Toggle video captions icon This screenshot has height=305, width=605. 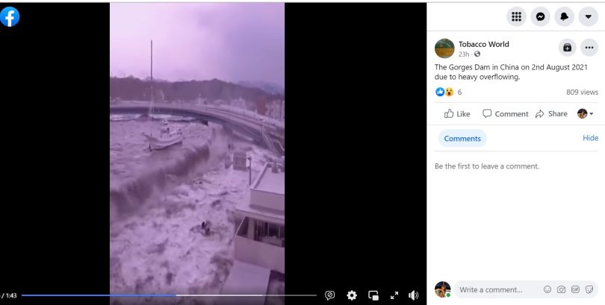[329, 295]
